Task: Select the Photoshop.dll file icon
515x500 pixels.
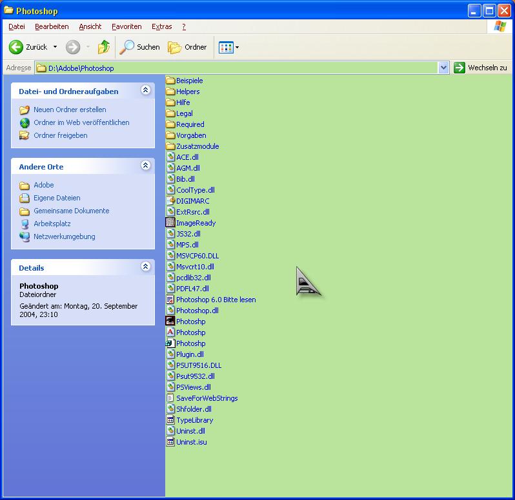Action: click(170, 310)
